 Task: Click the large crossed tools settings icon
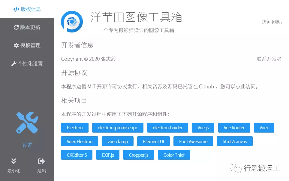point(27,123)
